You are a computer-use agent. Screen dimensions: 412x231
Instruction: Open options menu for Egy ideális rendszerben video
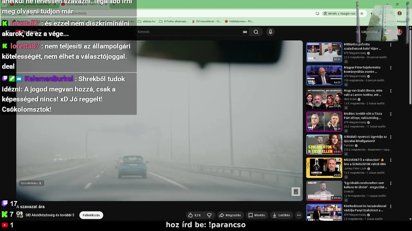(391, 184)
